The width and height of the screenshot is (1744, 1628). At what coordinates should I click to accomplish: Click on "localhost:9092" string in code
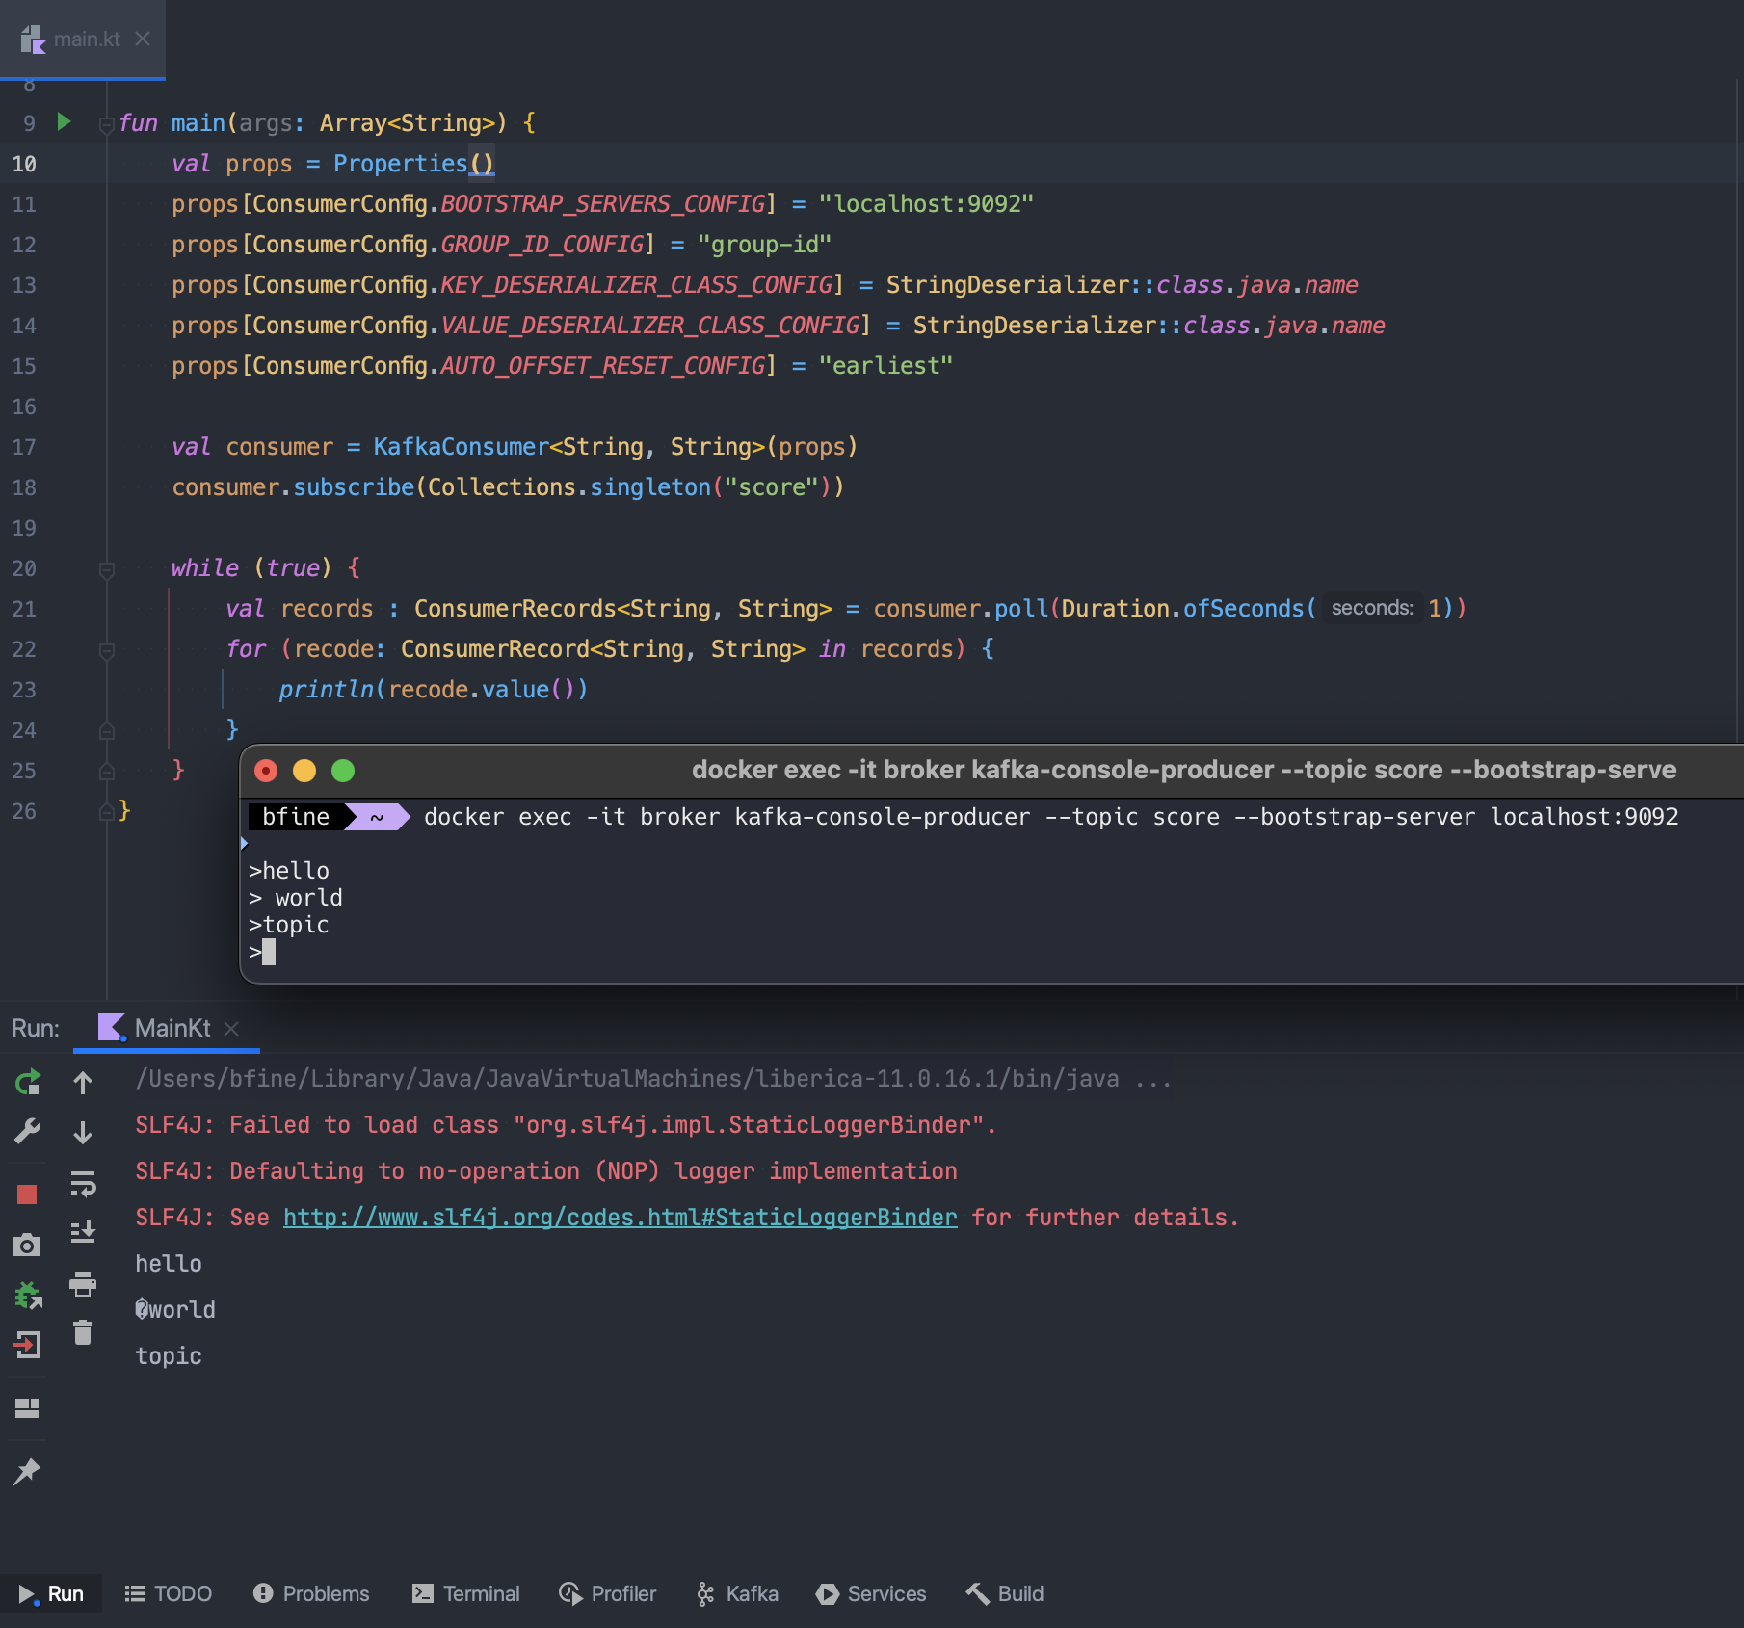[926, 203]
